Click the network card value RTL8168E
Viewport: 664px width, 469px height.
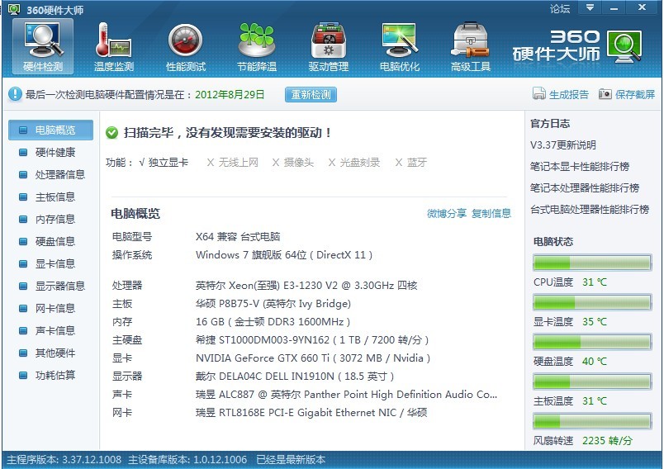tap(311, 413)
